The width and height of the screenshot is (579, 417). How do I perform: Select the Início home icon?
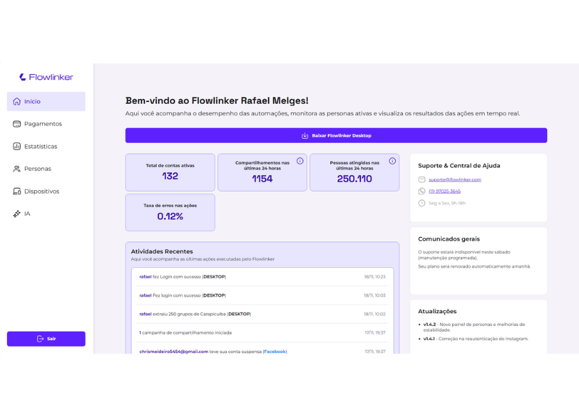click(x=16, y=101)
